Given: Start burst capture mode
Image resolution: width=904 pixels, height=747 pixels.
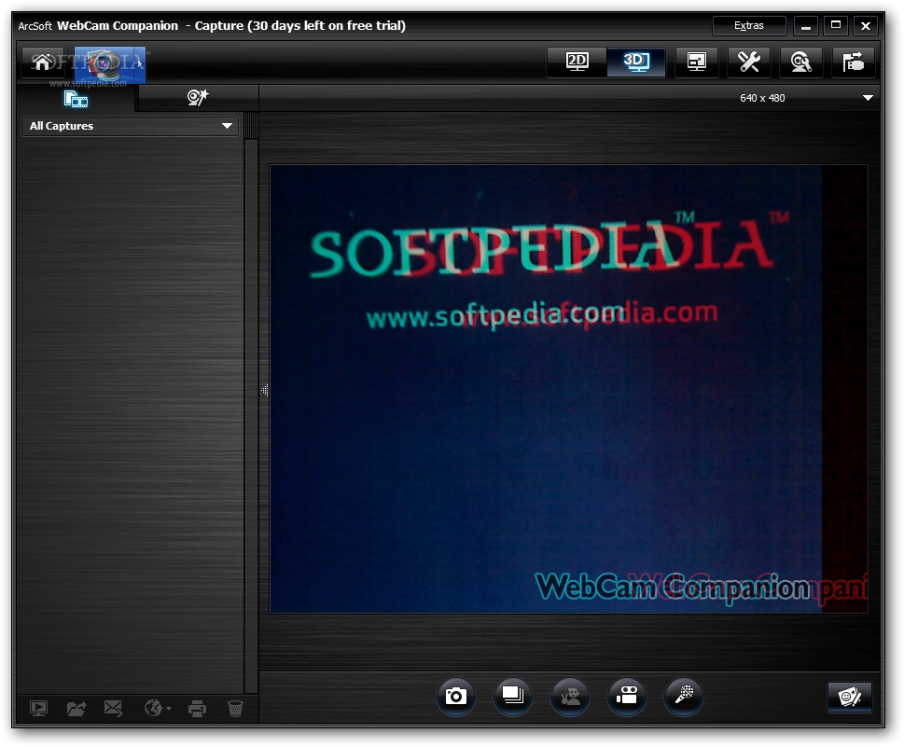Looking at the screenshot, I should coord(512,697).
